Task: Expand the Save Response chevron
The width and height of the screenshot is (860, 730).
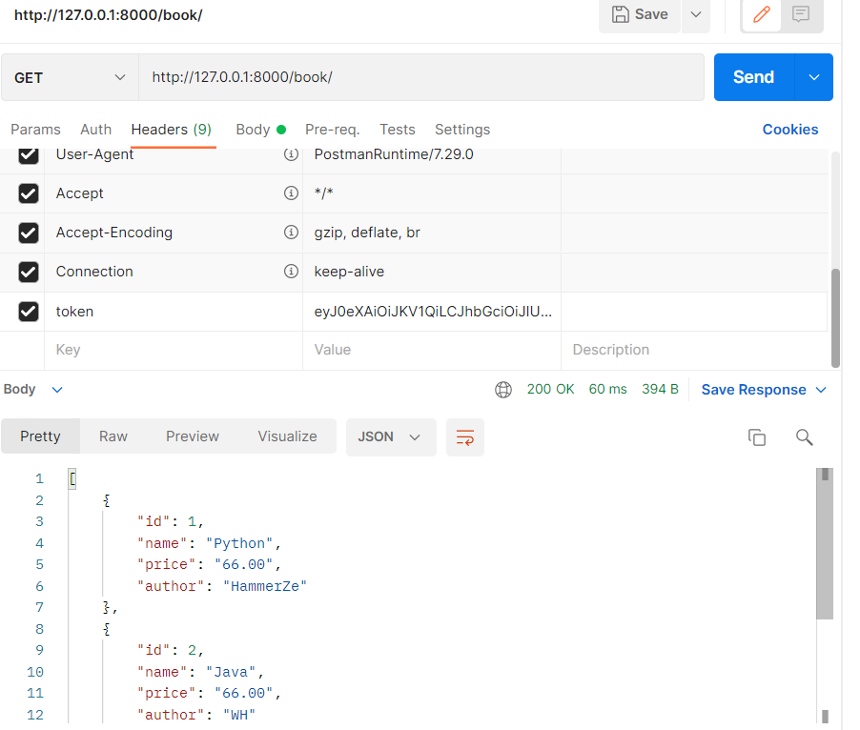Action: coord(821,390)
